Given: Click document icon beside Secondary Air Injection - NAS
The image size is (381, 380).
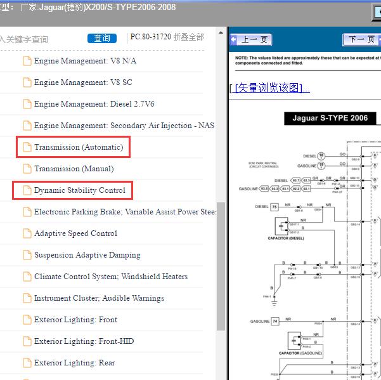Looking at the screenshot, I should [x=27, y=126].
